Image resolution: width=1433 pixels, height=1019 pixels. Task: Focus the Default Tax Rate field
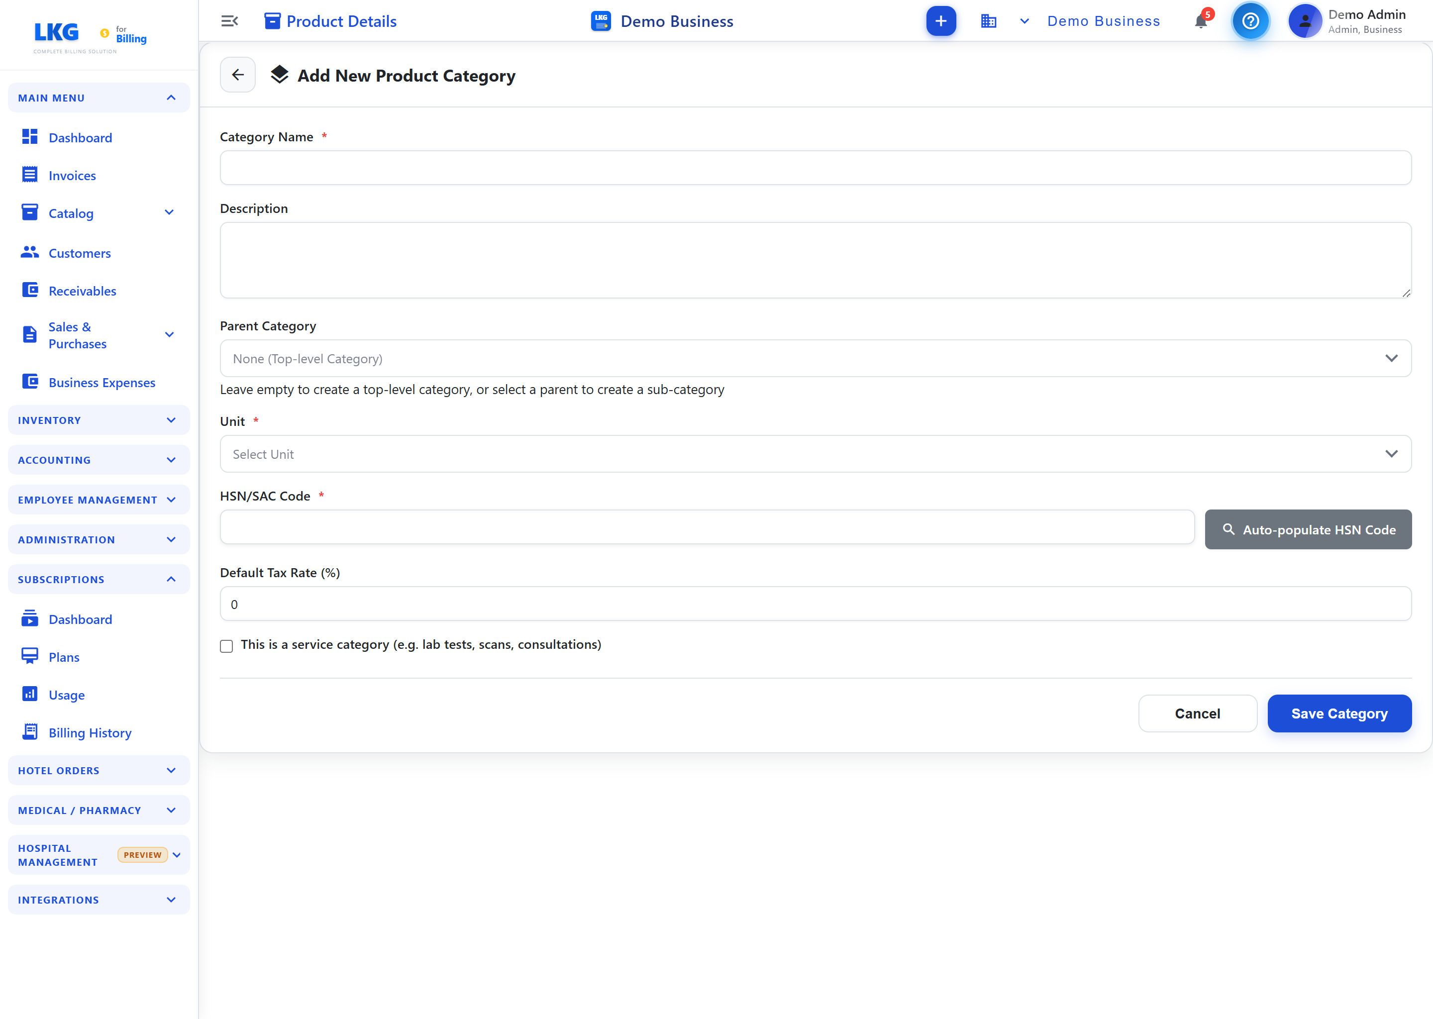pyautogui.click(x=815, y=604)
